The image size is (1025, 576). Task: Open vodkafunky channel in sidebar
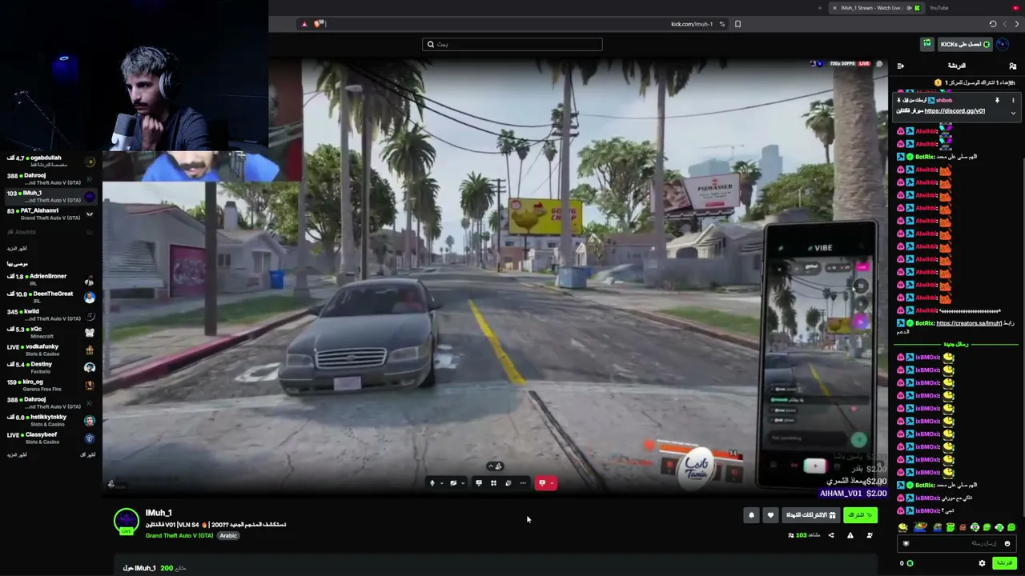coord(50,350)
